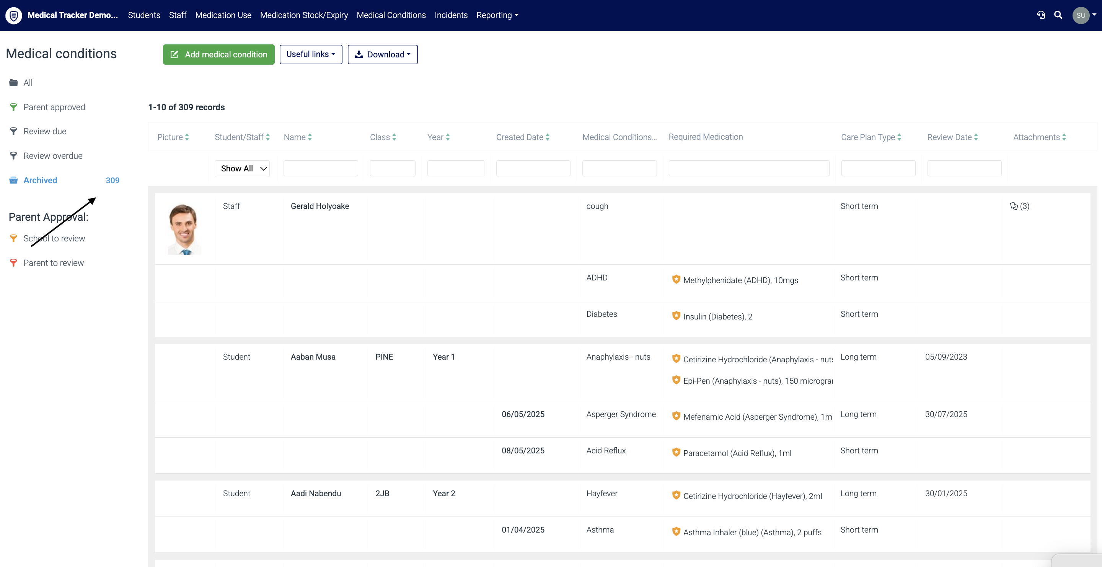Open the Staff menu
Image resolution: width=1102 pixels, height=567 pixels.
tap(178, 15)
